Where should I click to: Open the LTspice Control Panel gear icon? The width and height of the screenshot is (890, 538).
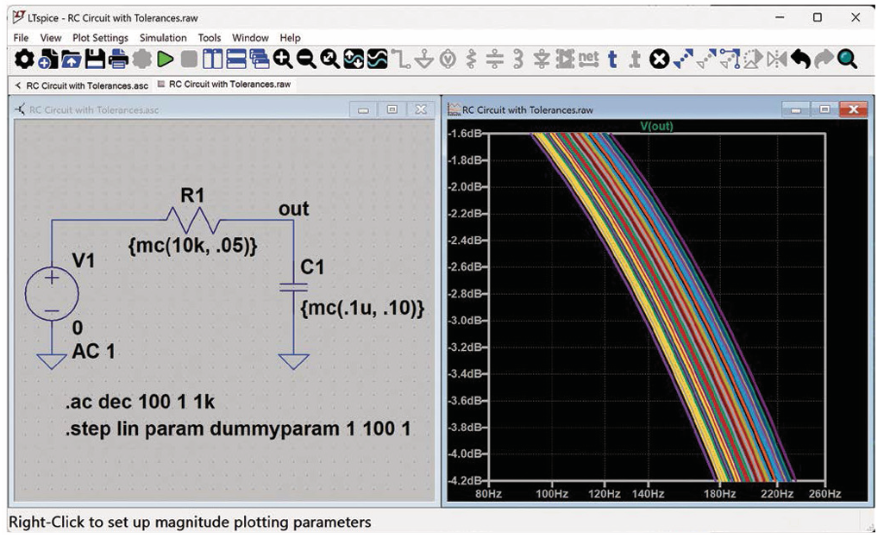click(x=24, y=59)
